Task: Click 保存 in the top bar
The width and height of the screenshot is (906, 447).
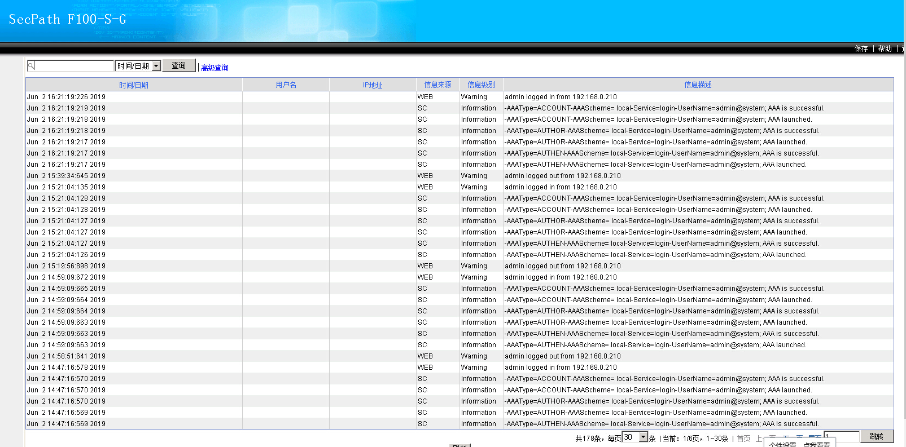Action: pyautogui.click(x=861, y=49)
